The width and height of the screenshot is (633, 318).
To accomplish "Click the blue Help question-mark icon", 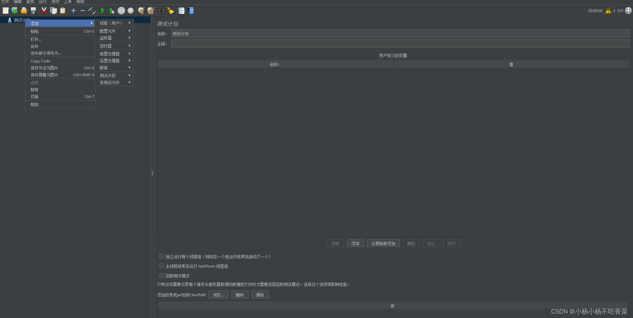I will [x=191, y=11].
